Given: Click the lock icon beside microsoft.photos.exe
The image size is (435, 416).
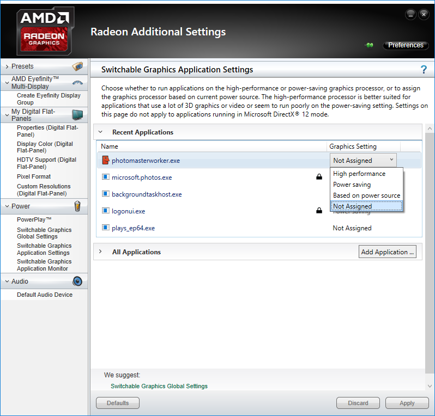Looking at the screenshot, I should [x=319, y=177].
